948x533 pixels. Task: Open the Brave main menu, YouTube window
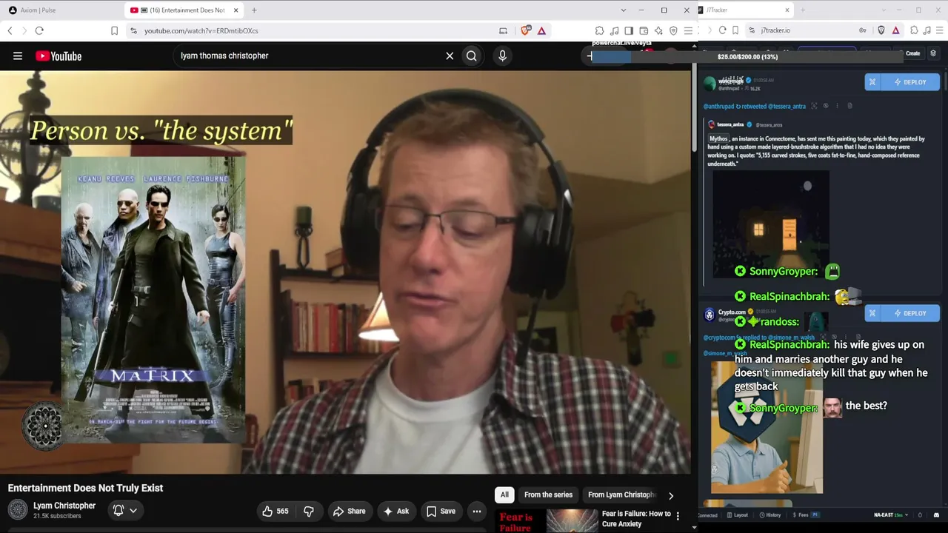688,30
